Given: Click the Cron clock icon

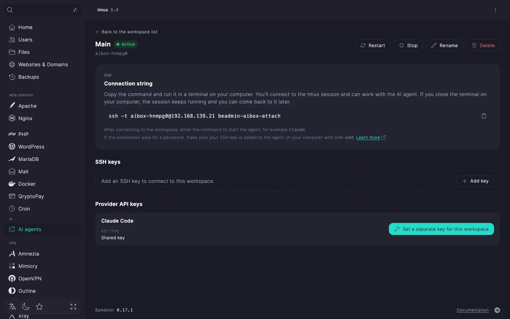Looking at the screenshot, I should tap(12, 208).
